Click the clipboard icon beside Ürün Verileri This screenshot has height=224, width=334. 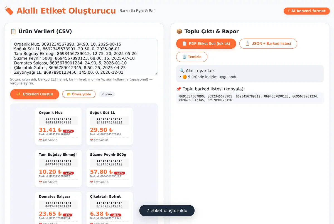click(x=13, y=31)
